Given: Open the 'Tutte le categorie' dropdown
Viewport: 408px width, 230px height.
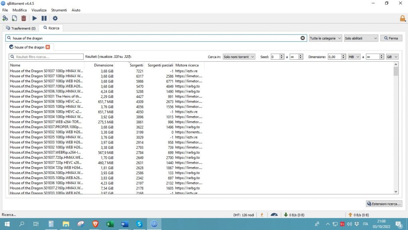Looking at the screenshot, I should (325, 38).
